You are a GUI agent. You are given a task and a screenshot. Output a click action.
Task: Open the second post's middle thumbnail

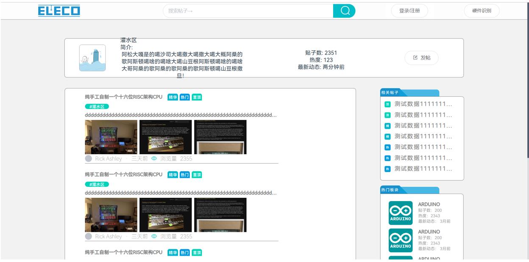(166, 215)
